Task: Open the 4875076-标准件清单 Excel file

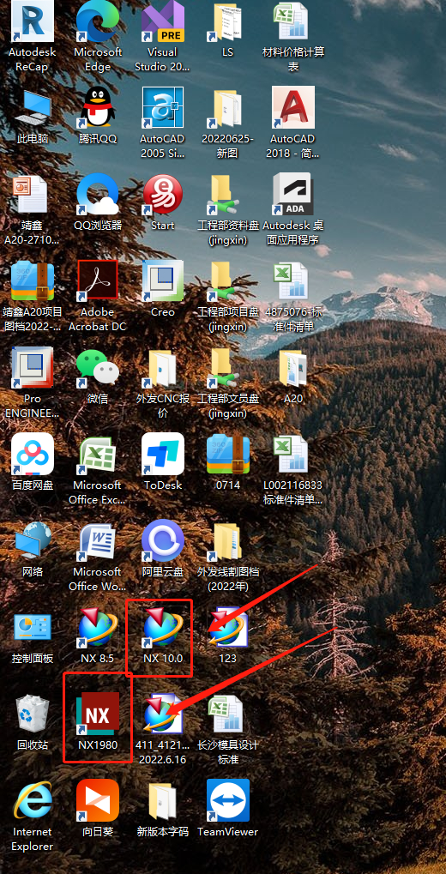Action: coord(292,281)
